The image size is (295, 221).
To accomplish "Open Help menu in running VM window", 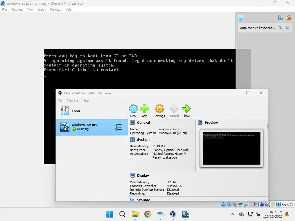I will point(68,9).
